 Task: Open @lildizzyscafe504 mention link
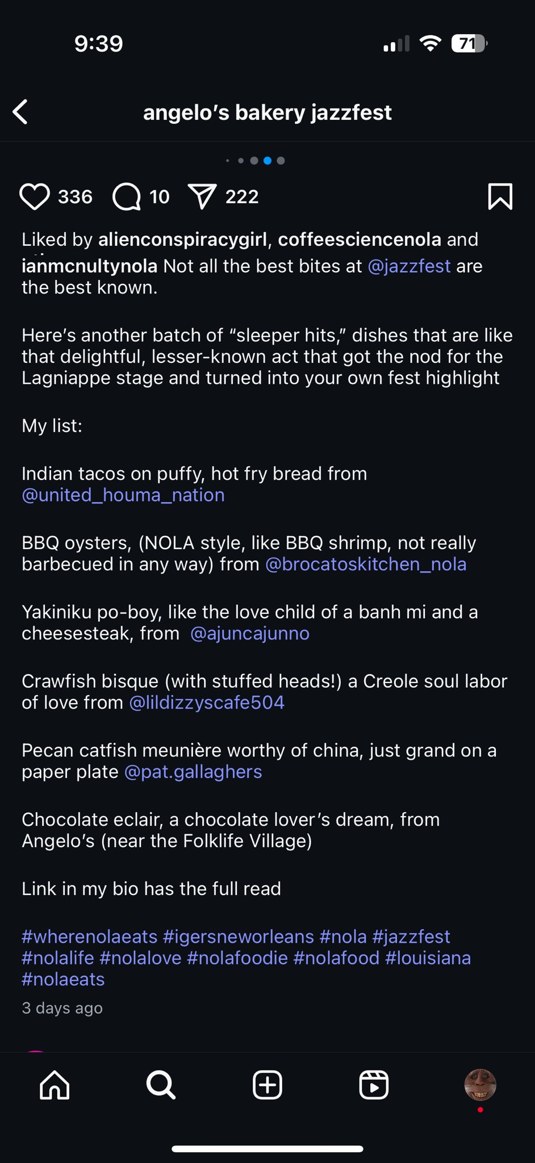coord(207,703)
